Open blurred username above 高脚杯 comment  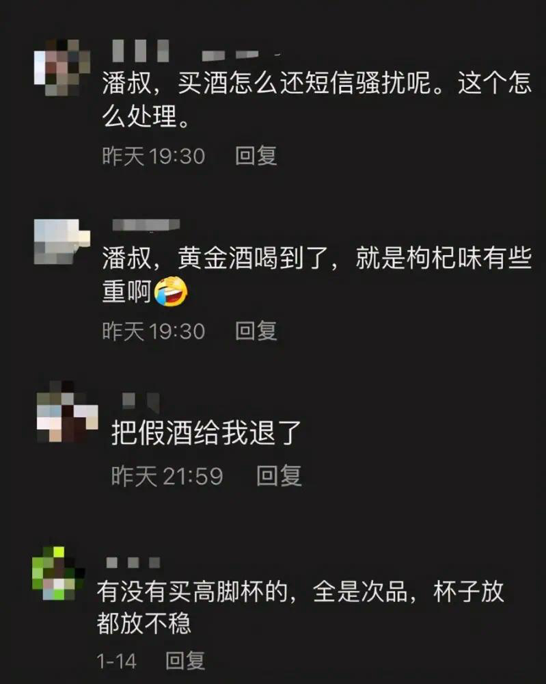point(133,562)
